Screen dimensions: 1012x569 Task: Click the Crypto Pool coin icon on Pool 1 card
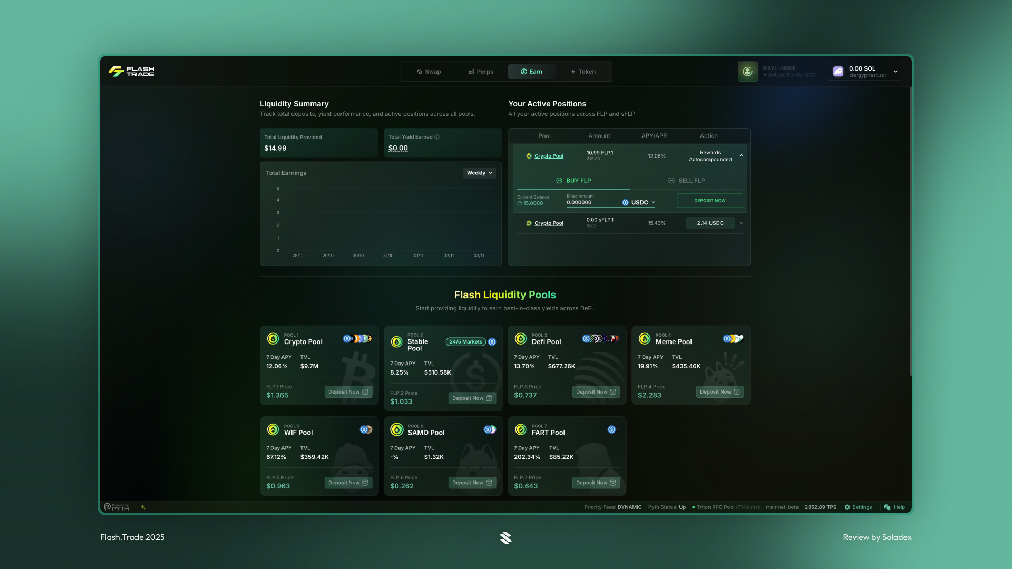[273, 339]
